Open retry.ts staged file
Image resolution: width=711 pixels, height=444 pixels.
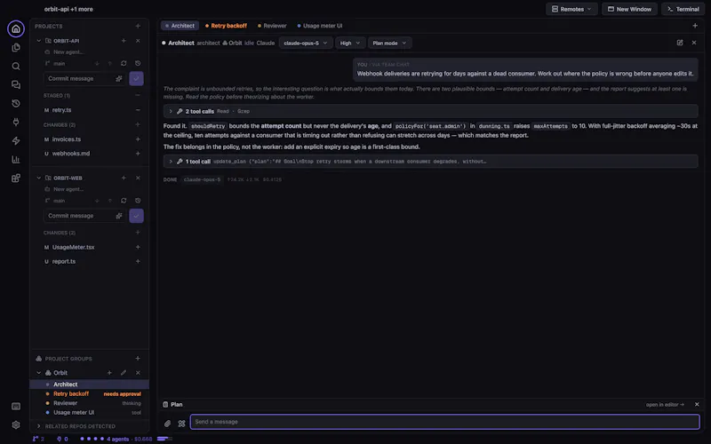[61, 110]
